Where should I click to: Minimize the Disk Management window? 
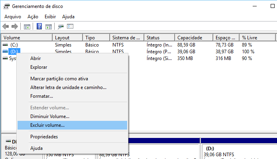point(255,6)
